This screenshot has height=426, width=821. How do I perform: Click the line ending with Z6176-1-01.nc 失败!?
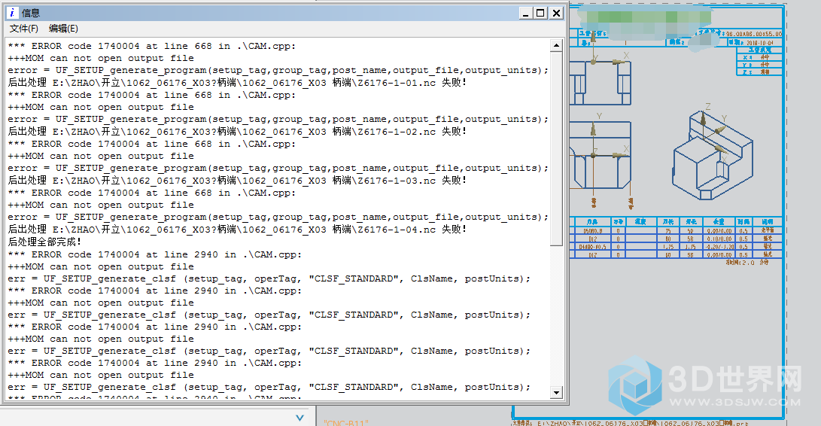[236, 82]
